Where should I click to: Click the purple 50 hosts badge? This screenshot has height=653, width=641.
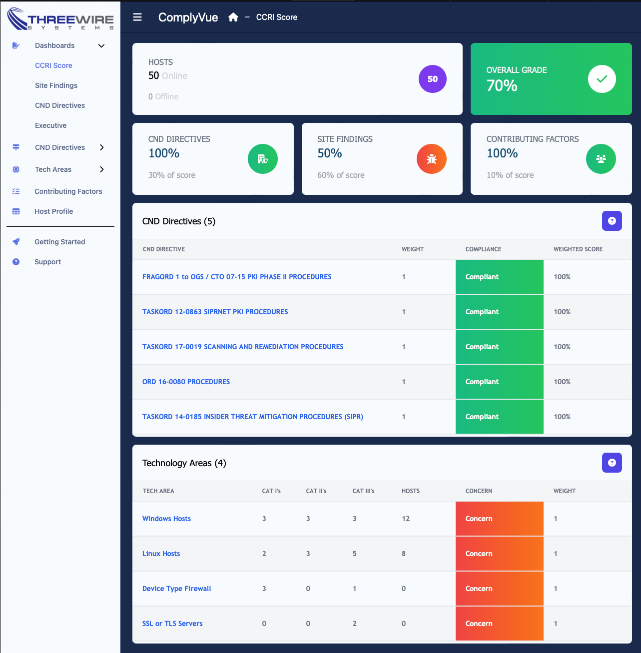(432, 79)
